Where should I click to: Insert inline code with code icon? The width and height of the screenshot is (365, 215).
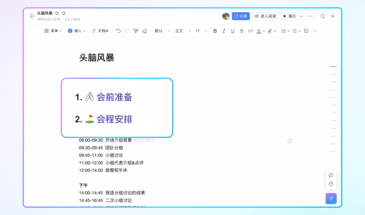pyautogui.click(x=250, y=31)
